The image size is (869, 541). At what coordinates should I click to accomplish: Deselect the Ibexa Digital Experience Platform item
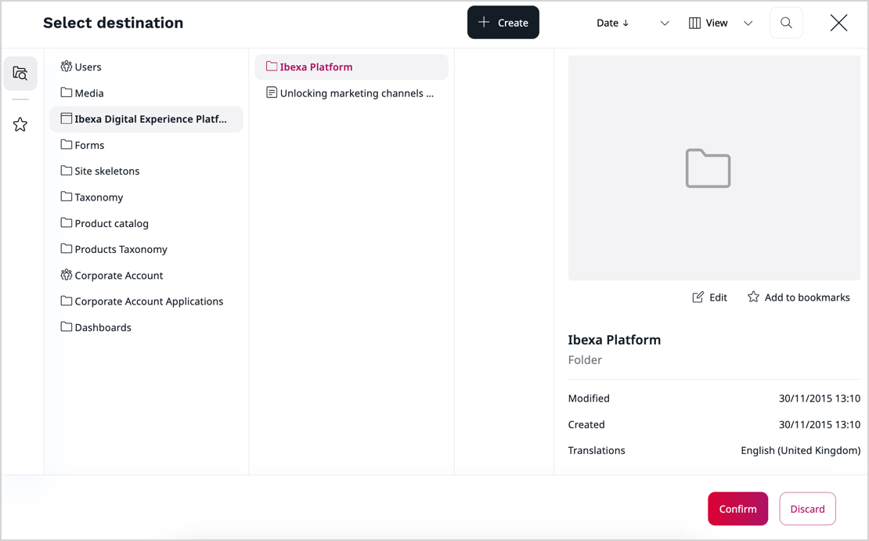(146, 118)
